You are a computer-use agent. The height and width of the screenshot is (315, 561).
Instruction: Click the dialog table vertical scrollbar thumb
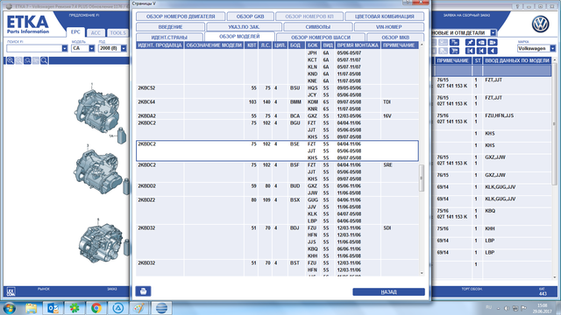[422, 178]
